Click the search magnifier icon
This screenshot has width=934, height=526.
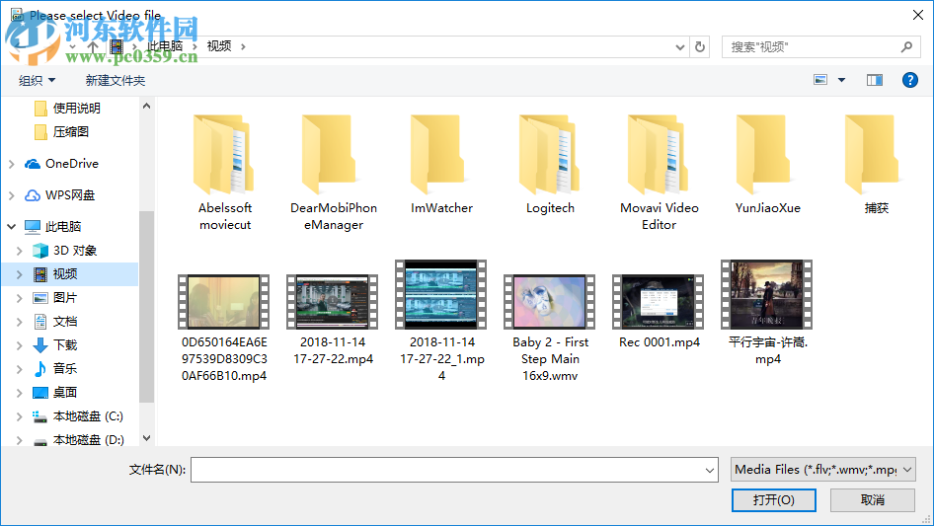tap(906, 46)
